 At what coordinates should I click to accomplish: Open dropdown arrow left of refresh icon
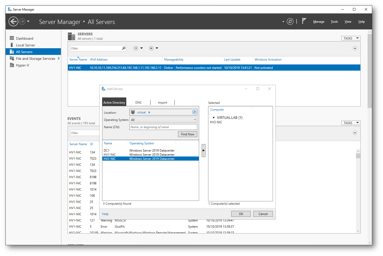(x=283, y=22)
